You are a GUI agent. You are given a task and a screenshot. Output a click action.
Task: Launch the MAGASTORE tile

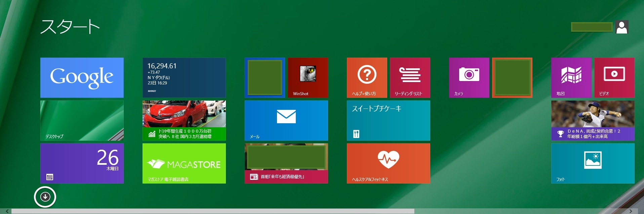[x=184, y=163]
